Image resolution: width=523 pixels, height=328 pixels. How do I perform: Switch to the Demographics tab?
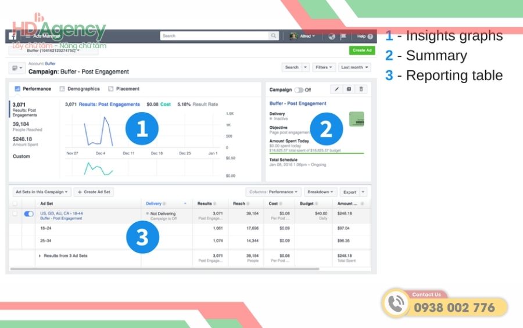[80, 89]
